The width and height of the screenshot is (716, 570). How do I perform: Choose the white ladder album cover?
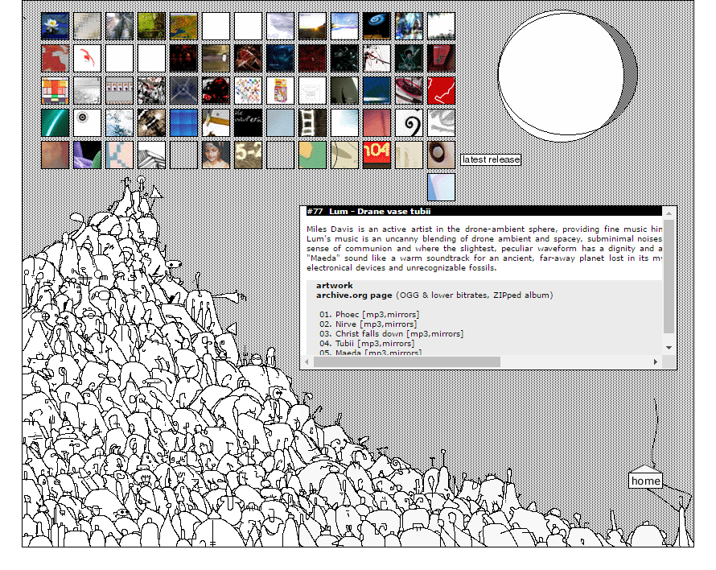pyautogui.click(x=312, y=122)
